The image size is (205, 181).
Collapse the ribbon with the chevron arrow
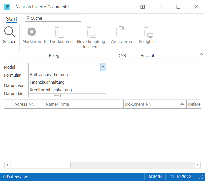201,54
